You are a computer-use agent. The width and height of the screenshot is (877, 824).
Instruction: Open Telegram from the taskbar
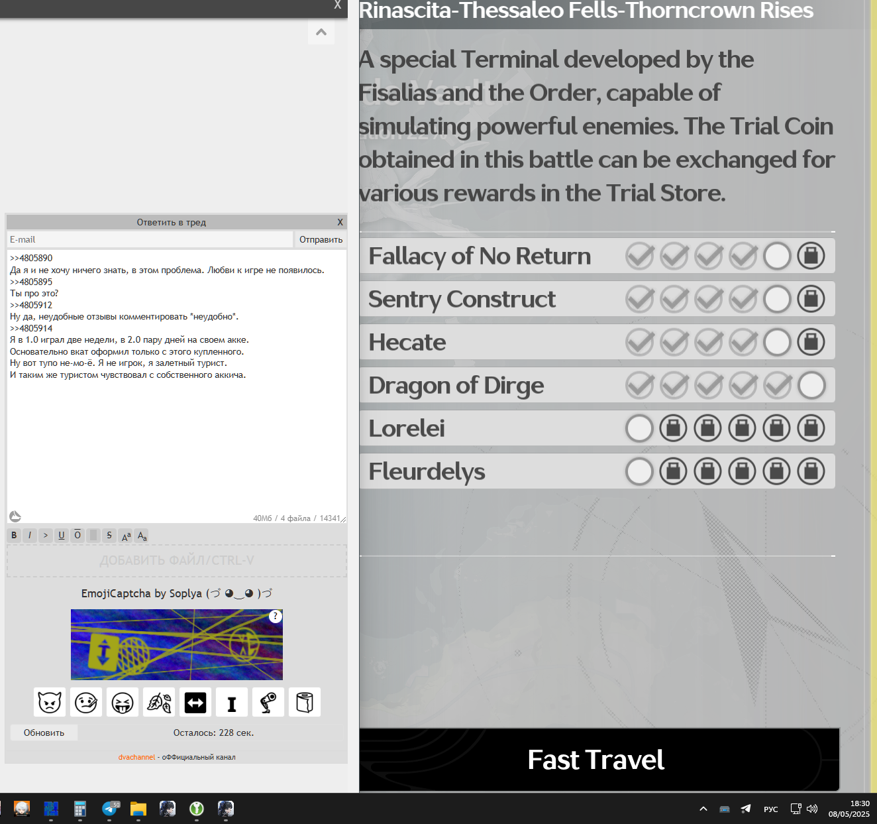tap(109, 808)
